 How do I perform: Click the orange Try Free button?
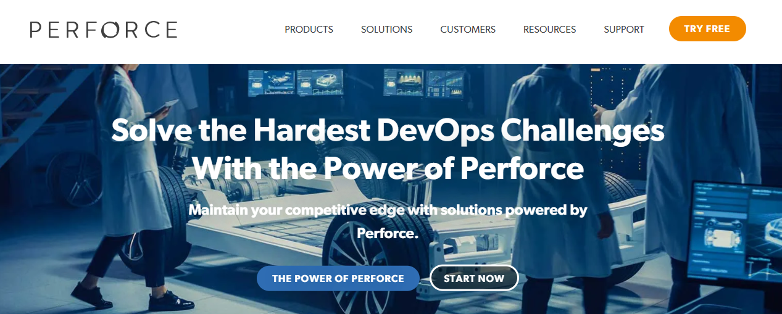point(707,29)
